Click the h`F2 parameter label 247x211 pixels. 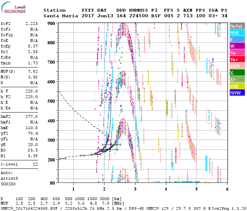[x=6, y=97]
